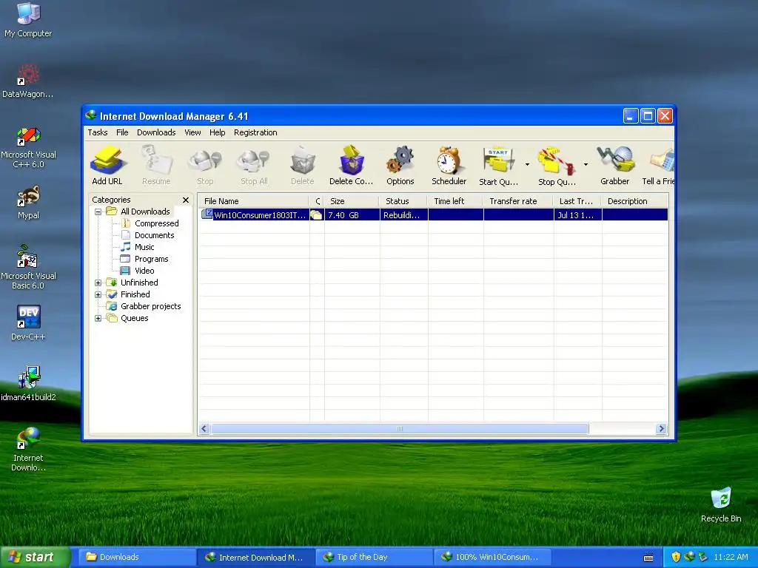Select the Video category
758x568 pixels.
[x=144, y=271]
